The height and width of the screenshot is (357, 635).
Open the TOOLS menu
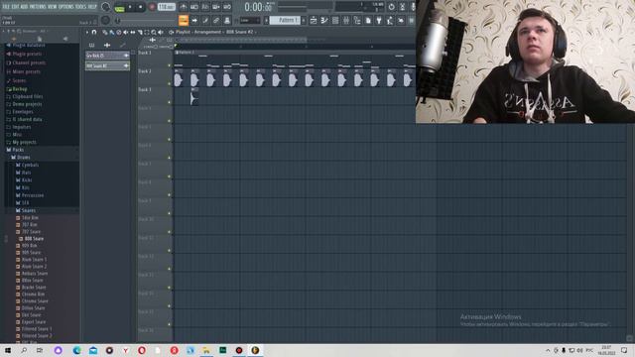[81, 7]
